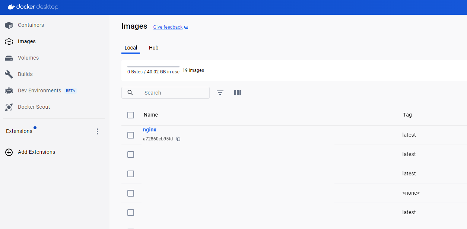Go to the Builds section
The height and width of the screenshot is (229, 467).
point(25,74)
